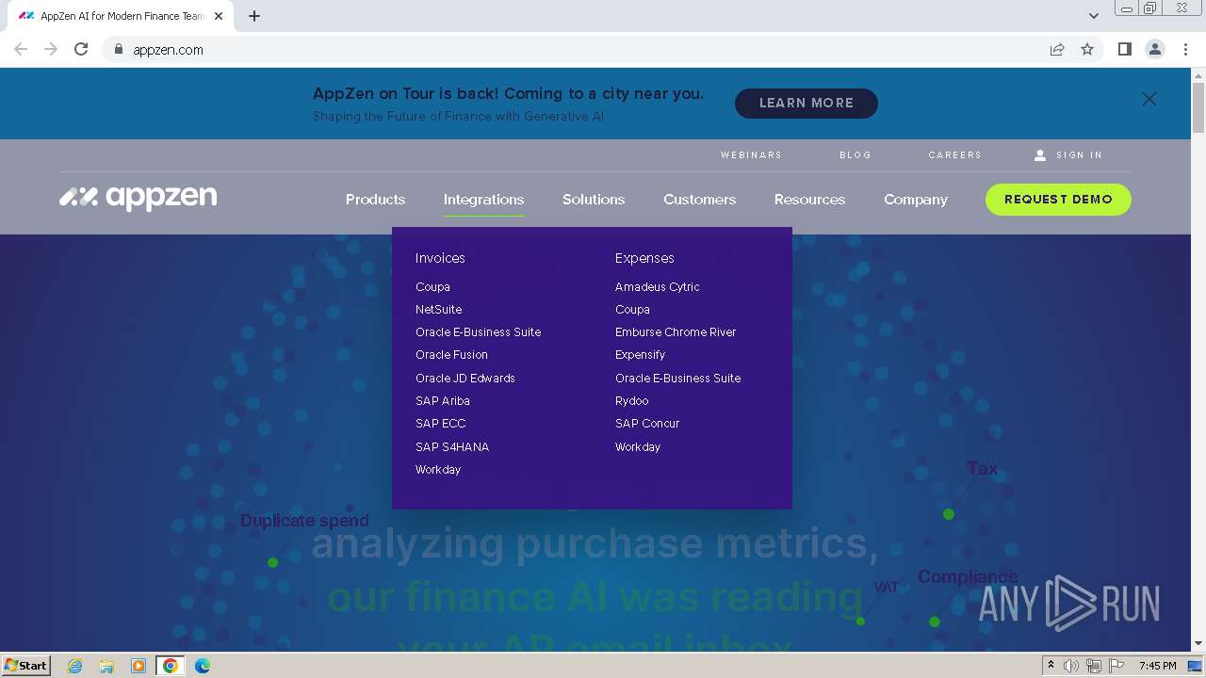Click the page vertical scrollbar thumb
This screenshot has width=1206, height=678.
coord(1198,108)
